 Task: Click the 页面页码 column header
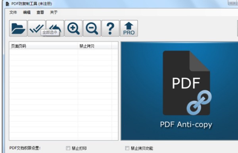click(x=44, y=46)
